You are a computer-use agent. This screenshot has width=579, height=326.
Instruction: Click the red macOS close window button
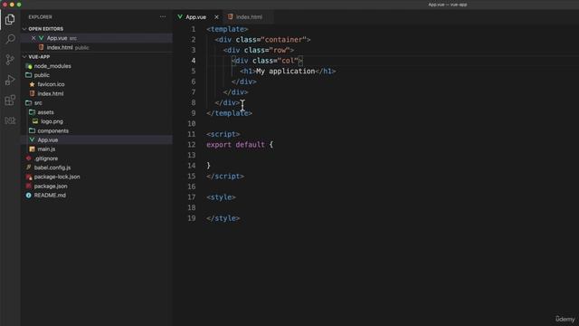pos(5,5)
